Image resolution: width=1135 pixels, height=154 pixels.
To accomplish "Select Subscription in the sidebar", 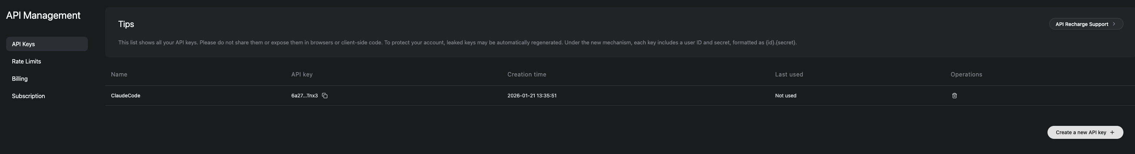I will point(28,96).
